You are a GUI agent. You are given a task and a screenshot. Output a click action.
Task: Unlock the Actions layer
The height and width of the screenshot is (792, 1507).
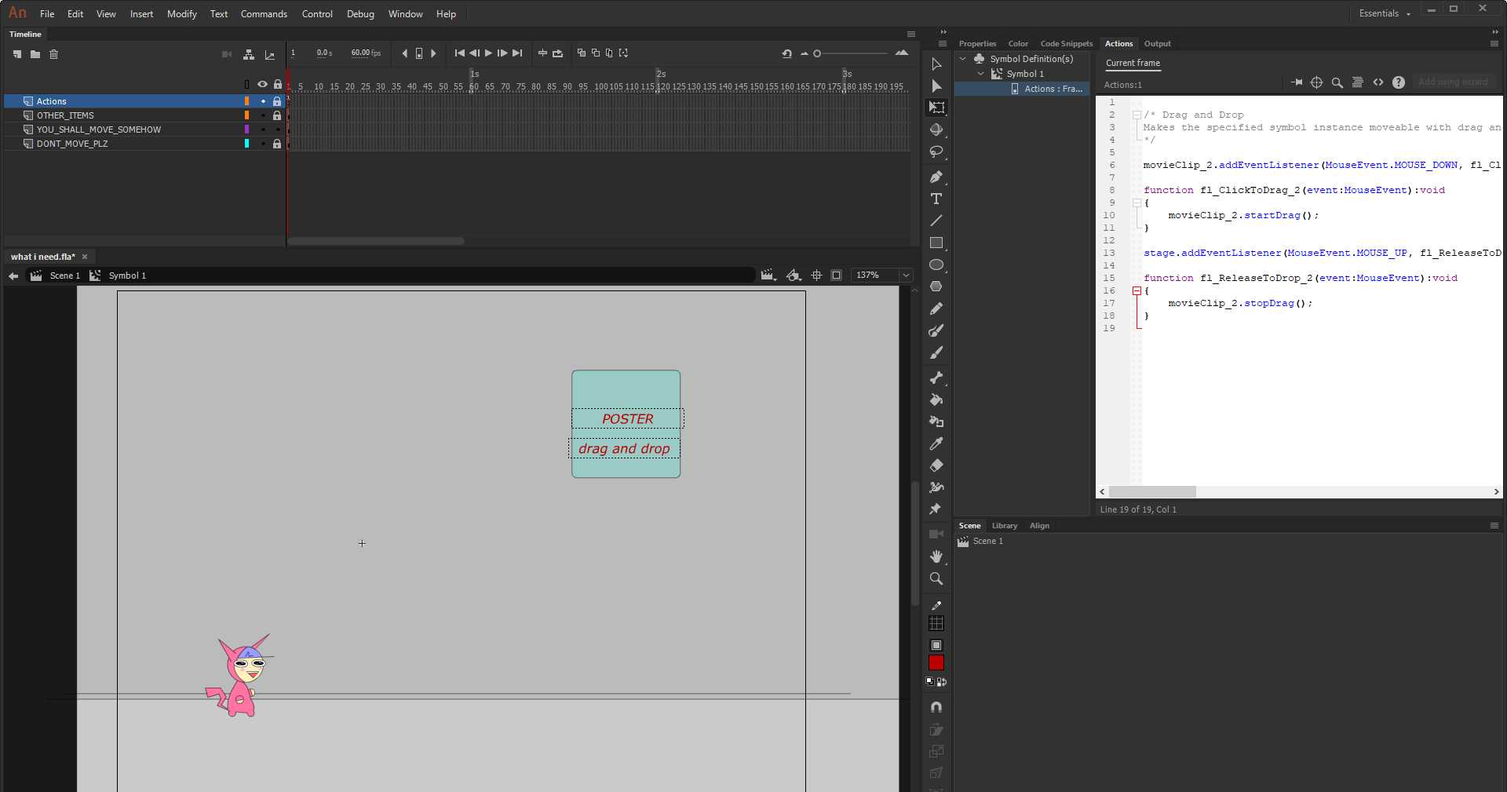click(276, 101)
